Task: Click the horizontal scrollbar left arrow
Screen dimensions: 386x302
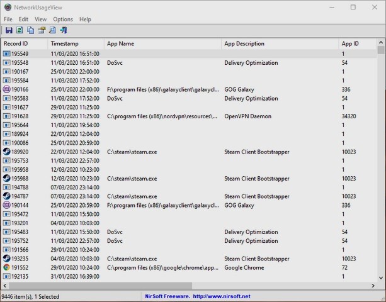Action: pos(4,286)
